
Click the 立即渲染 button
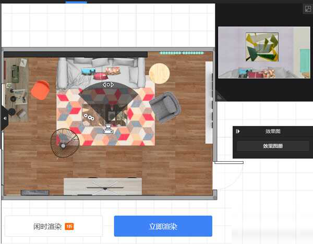163,227
